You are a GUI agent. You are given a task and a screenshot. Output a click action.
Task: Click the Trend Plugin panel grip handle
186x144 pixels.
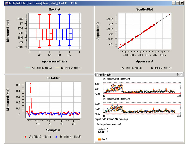click(96, 74)
